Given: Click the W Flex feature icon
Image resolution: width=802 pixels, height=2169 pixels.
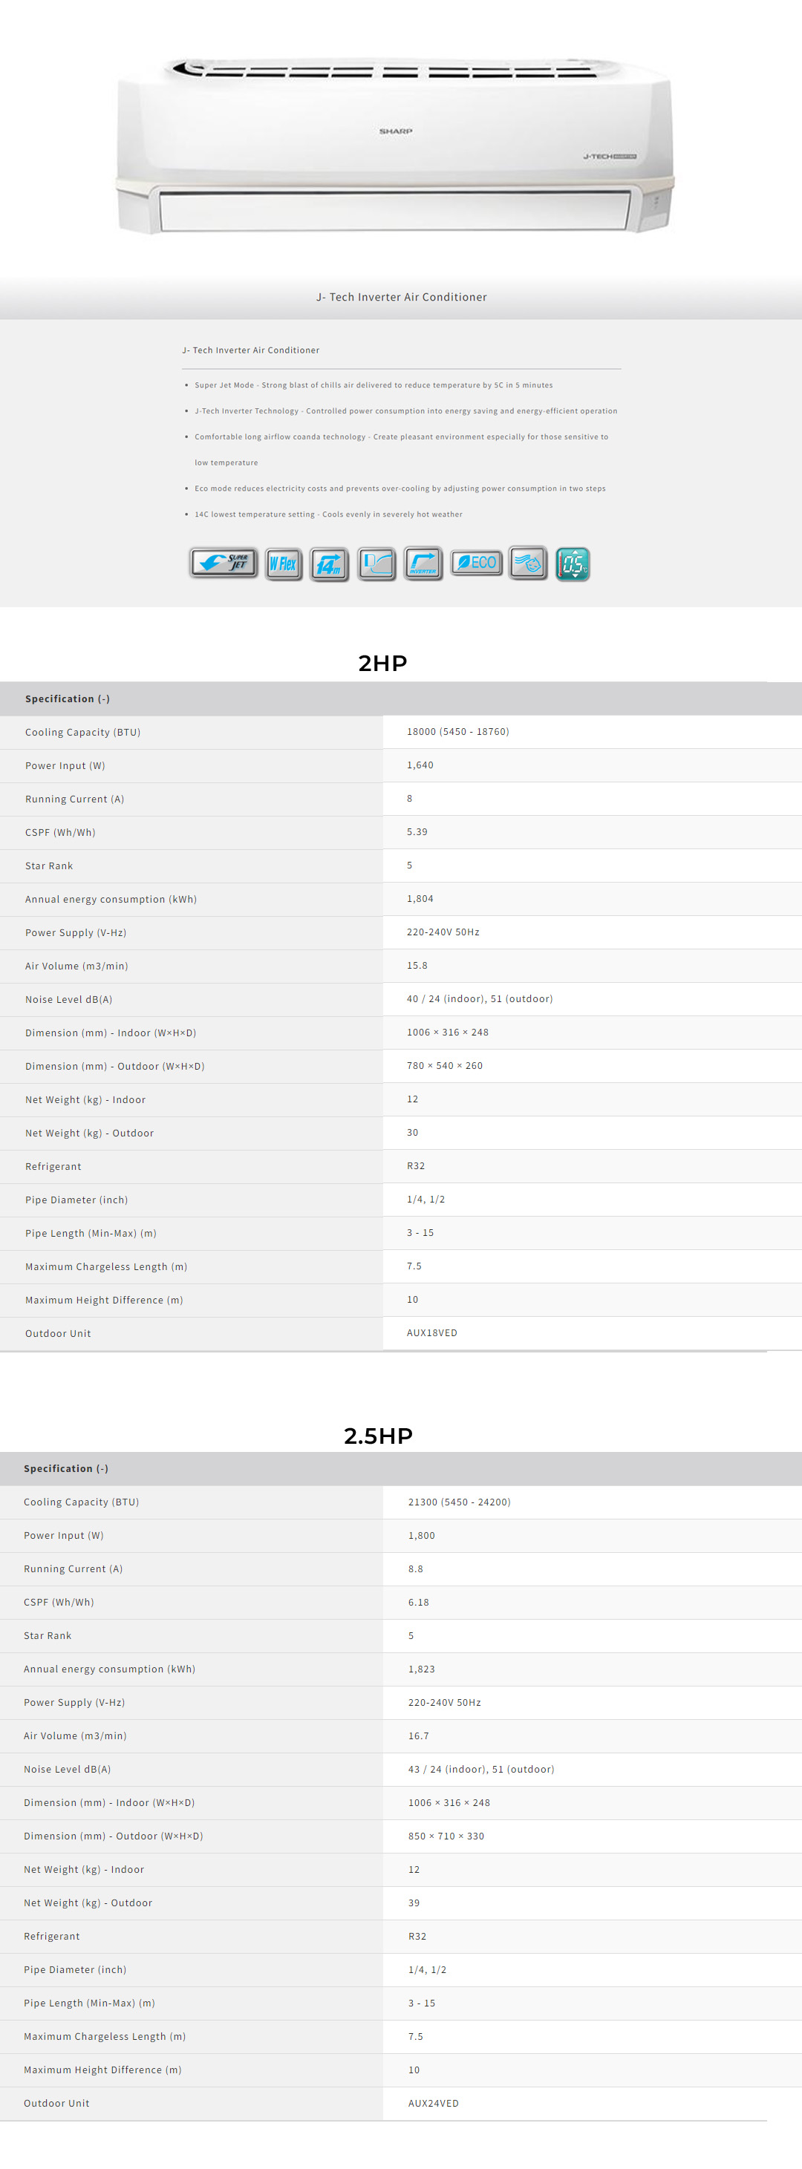Looking at the screenshot, I should (284, 563).
